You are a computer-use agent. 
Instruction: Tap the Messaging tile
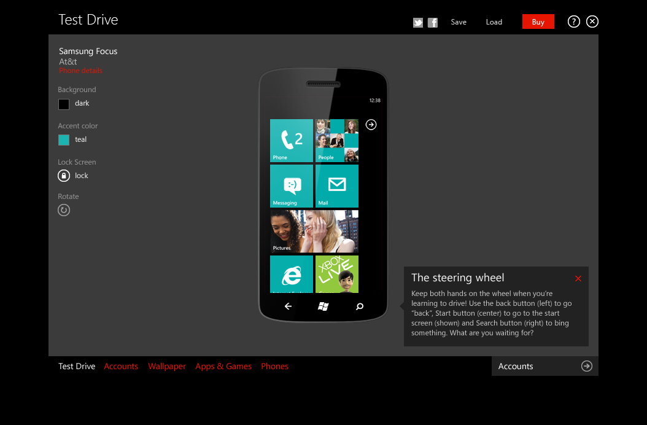coord(292,186)
